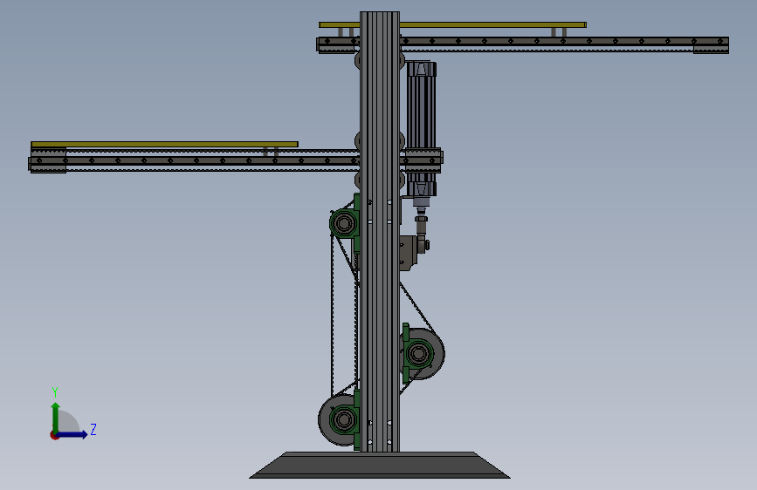This screenshot has width=757, height=490.
Task: Select the yellow plate above the lower-left rail
Action: (165, 144)
